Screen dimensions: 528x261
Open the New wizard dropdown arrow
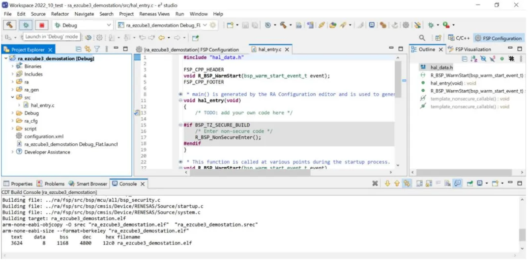pyautogui.click(x=237, y=25)
